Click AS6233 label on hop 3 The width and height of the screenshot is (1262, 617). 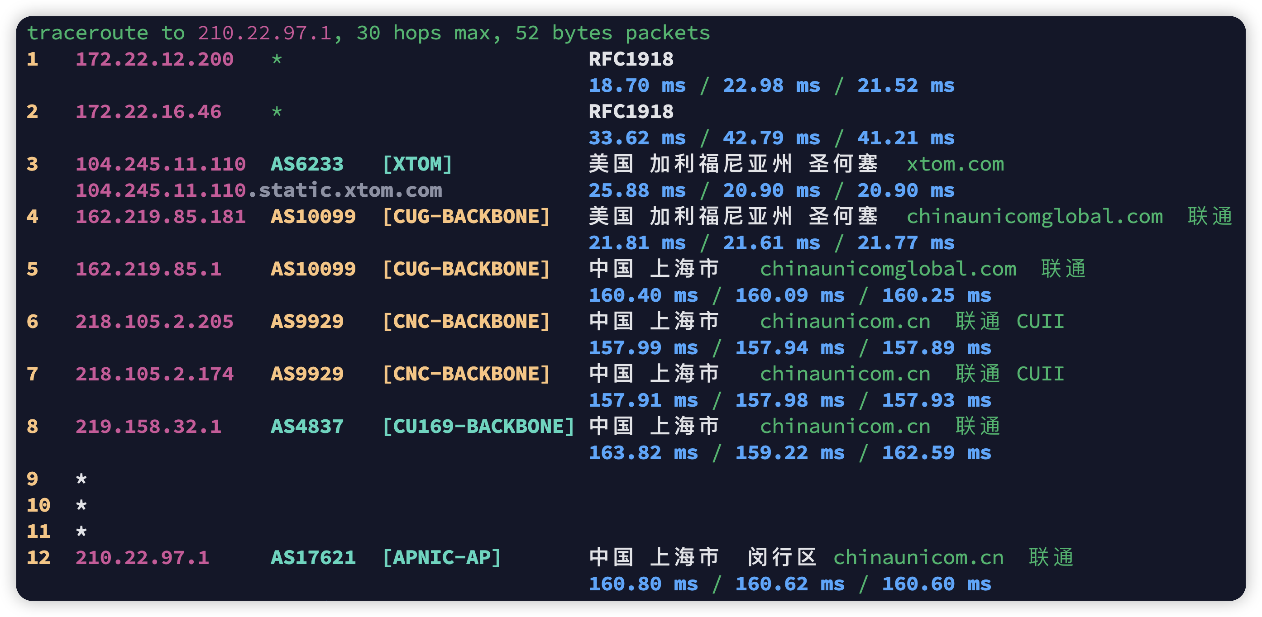[x=307, y=165]
